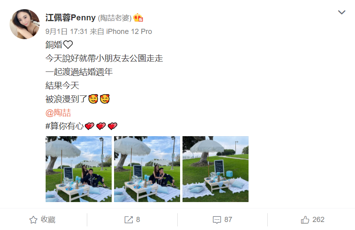This screenshot has width=355, height=230.
Task: Open comments via the speech bubble icon
Action: [217, 220]
